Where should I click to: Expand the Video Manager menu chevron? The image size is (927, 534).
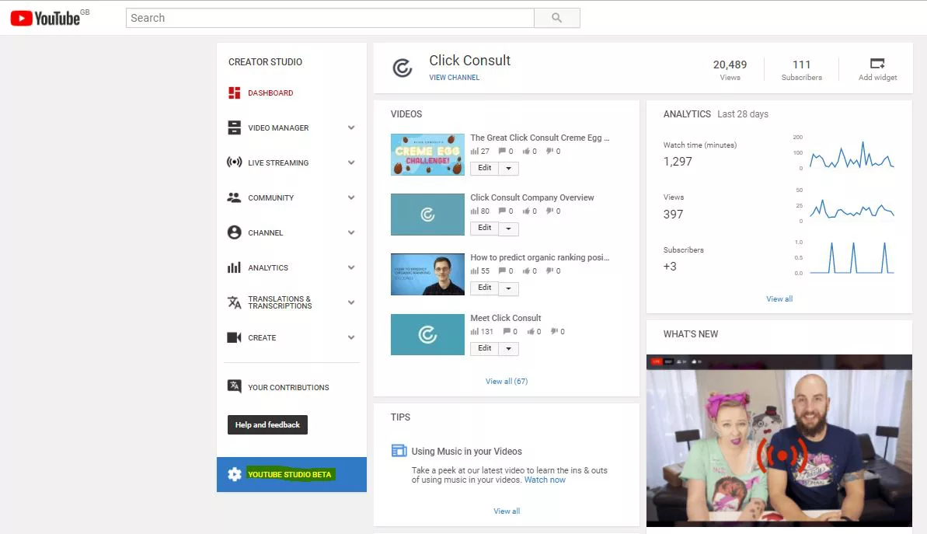point(351,127)
